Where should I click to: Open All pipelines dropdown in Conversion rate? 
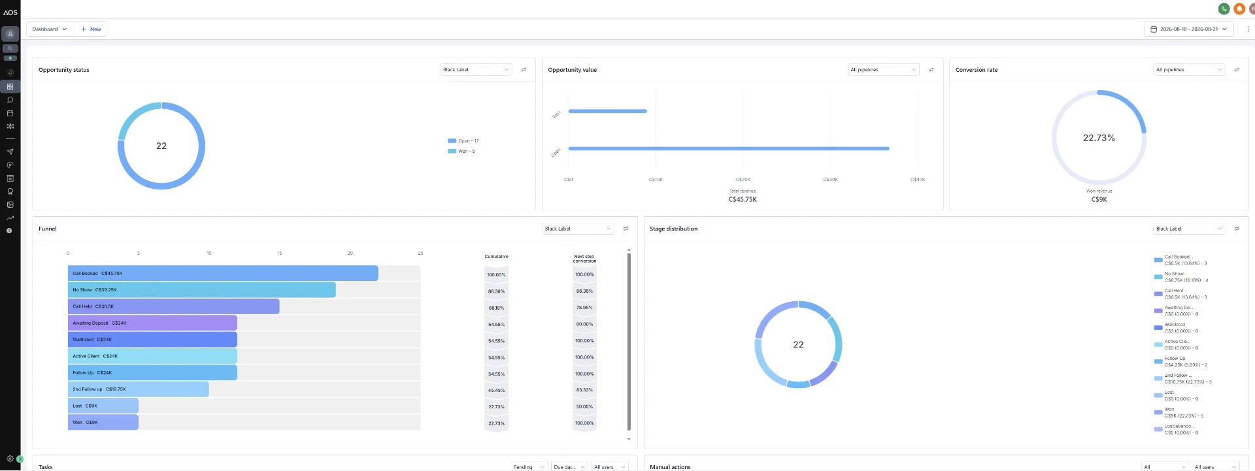tap(1189, 70)
